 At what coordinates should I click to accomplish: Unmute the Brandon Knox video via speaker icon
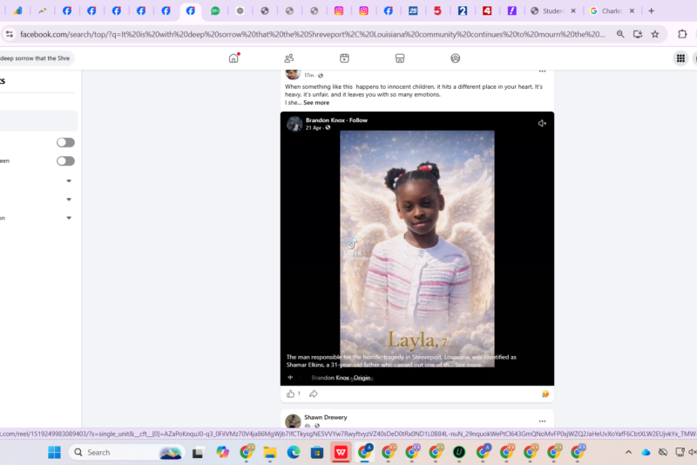[x=542, y=123]
